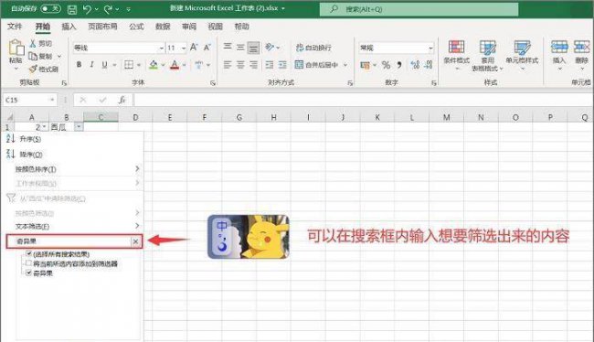Screen dimensions: 594x342
Task: Open Cell Styles (单元格样式) dropdown
Action: pyautogui.click(x=522, y=55)
